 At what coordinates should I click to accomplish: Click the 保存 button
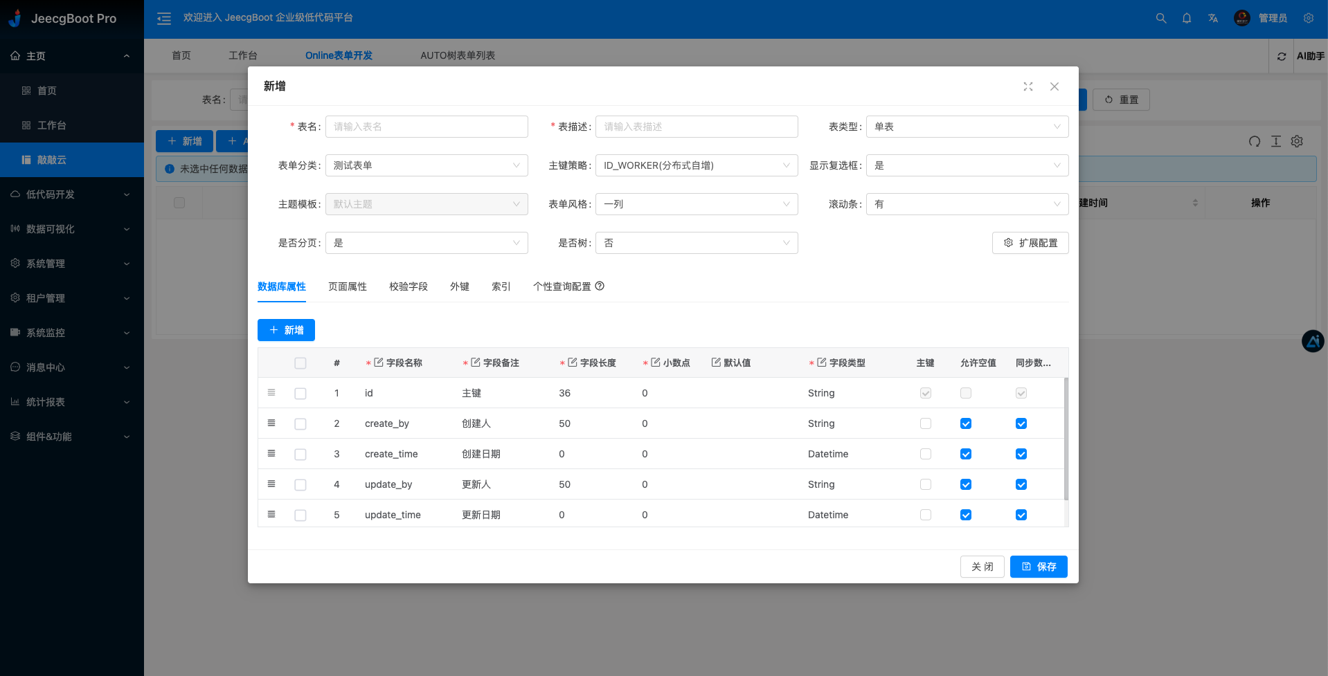[1039, 567]
